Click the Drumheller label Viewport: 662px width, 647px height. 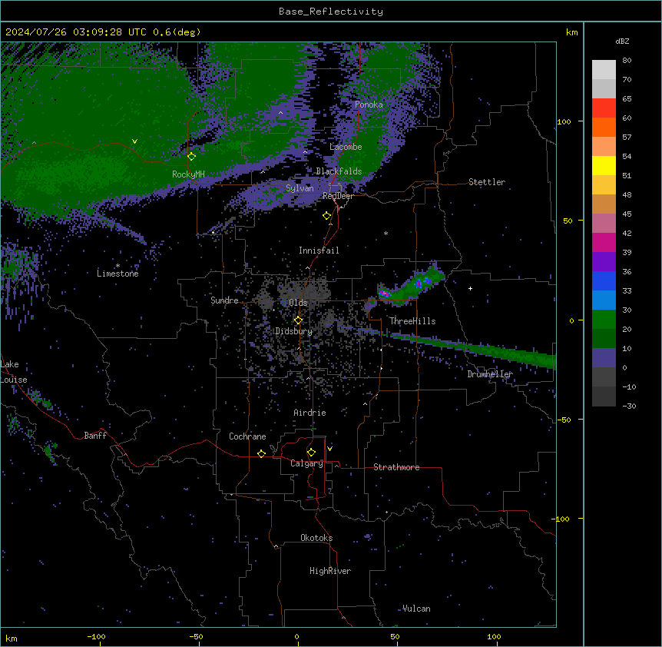click(x=490, y=373)
